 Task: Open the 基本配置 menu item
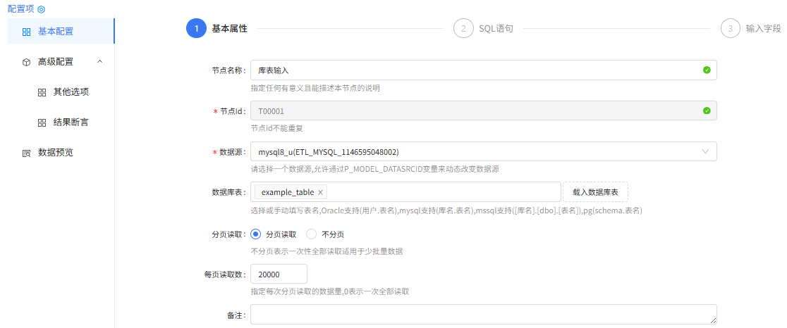pyautogui.click(x=61, y=32)
